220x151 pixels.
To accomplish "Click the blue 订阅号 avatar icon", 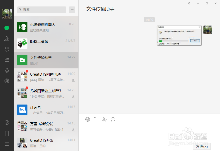I will [x=22, y=110].
